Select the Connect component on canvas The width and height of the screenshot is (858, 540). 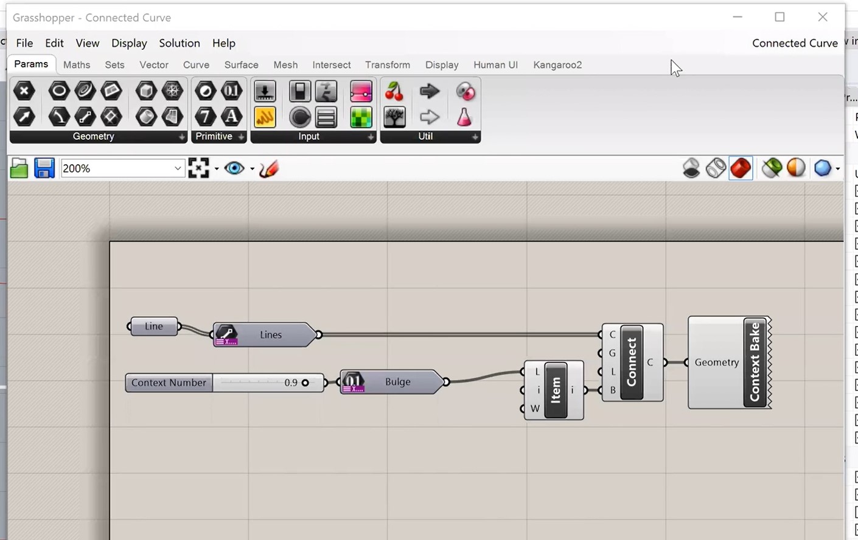632,362
